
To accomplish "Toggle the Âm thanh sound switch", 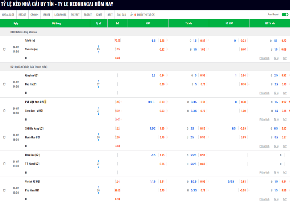I will tap(285, 14).
